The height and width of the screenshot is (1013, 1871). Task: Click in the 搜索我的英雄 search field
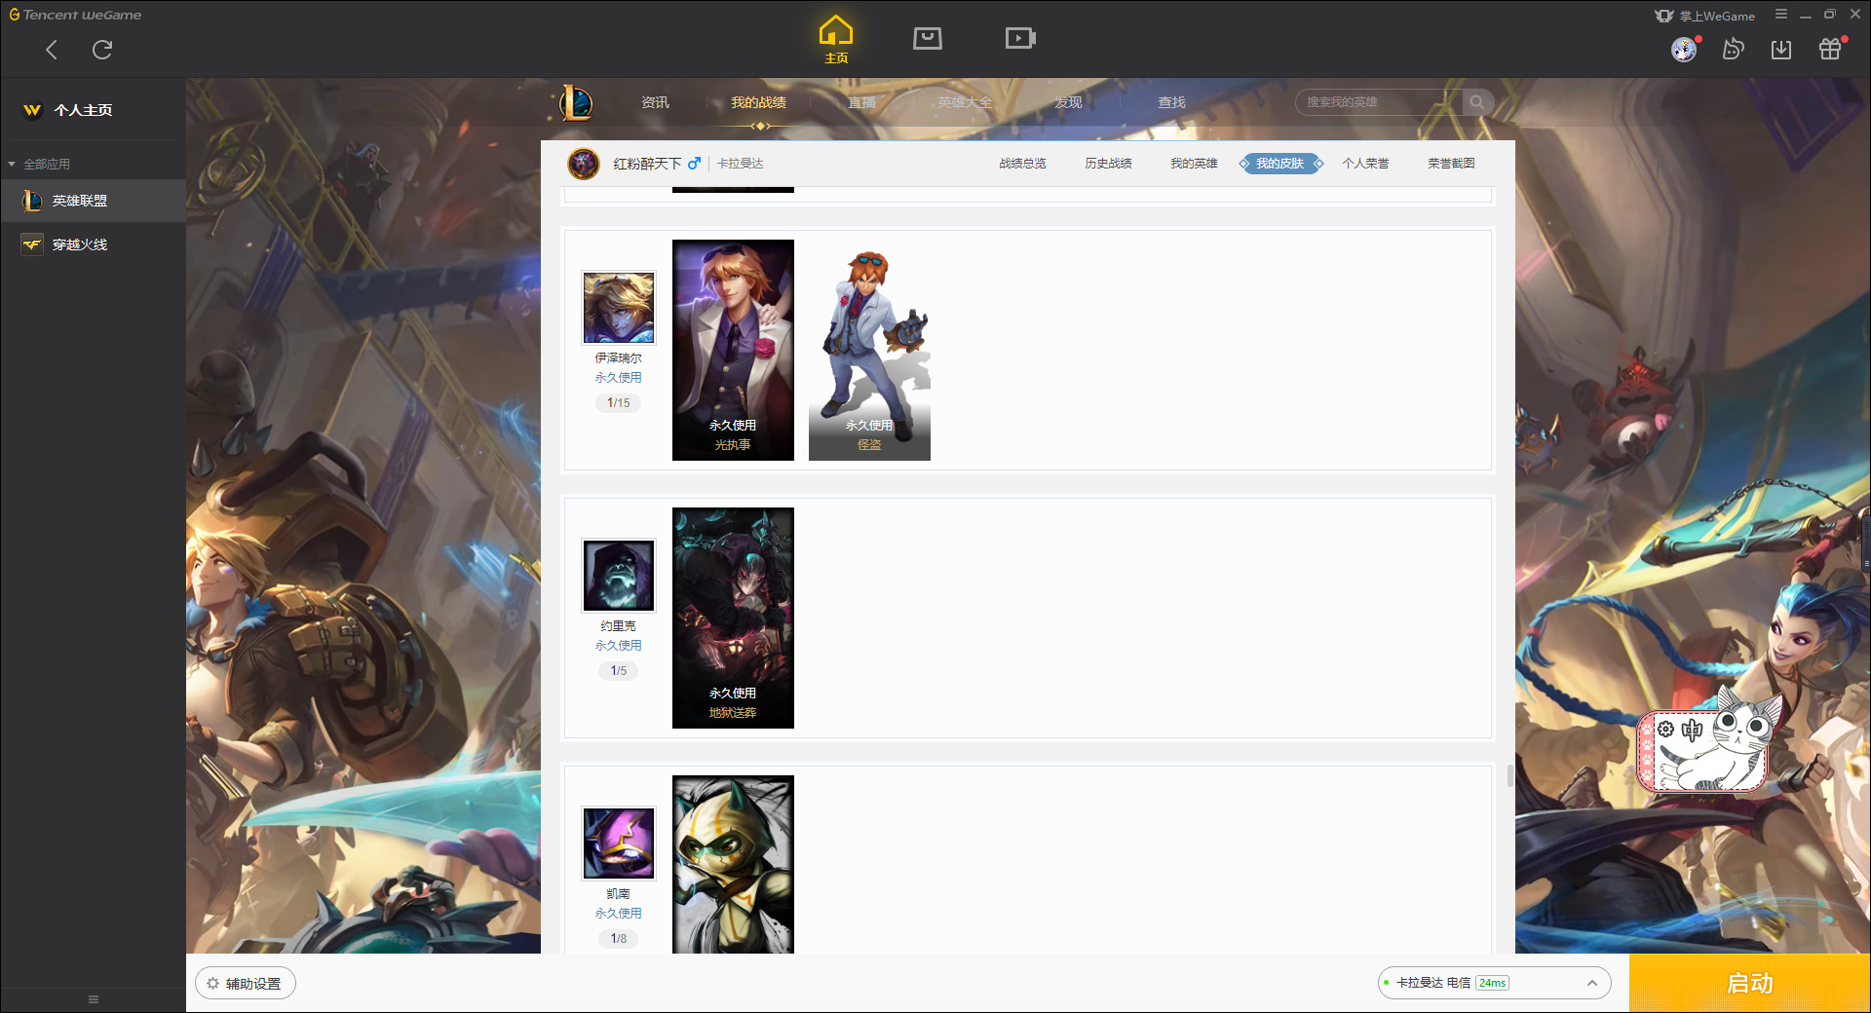click(1379, 102)
